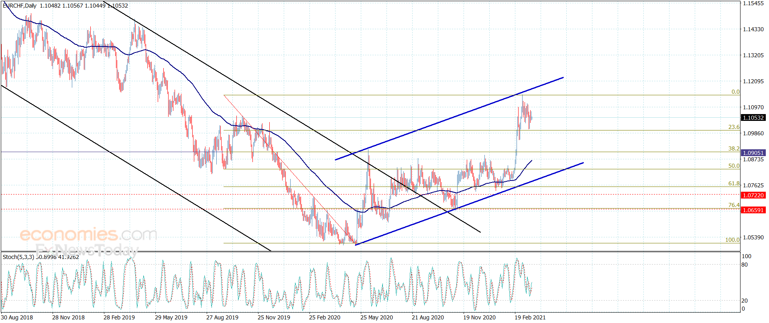This screenshot has height=323, width=769.
Task: Click the red 1.06591 price label
Action: click(753, 210)
